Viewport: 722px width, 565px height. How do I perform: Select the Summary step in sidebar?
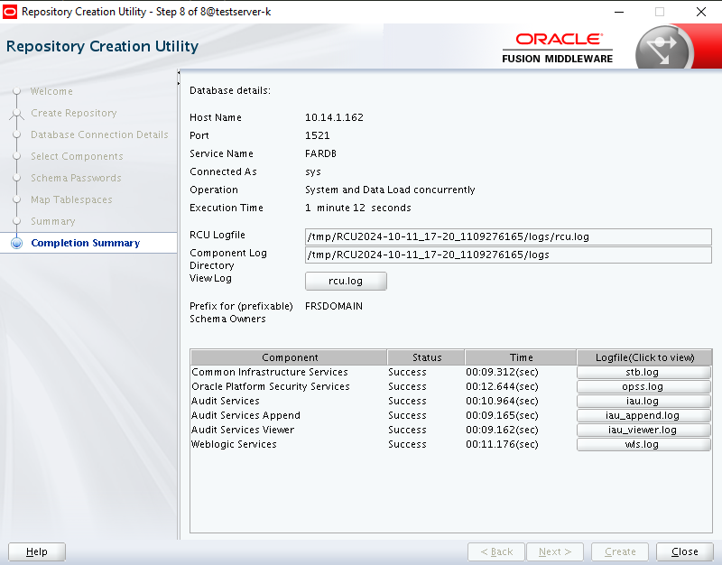pos(53,221)
